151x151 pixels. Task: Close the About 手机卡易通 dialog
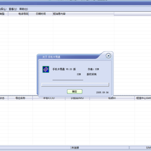click(x=109, y=56)
